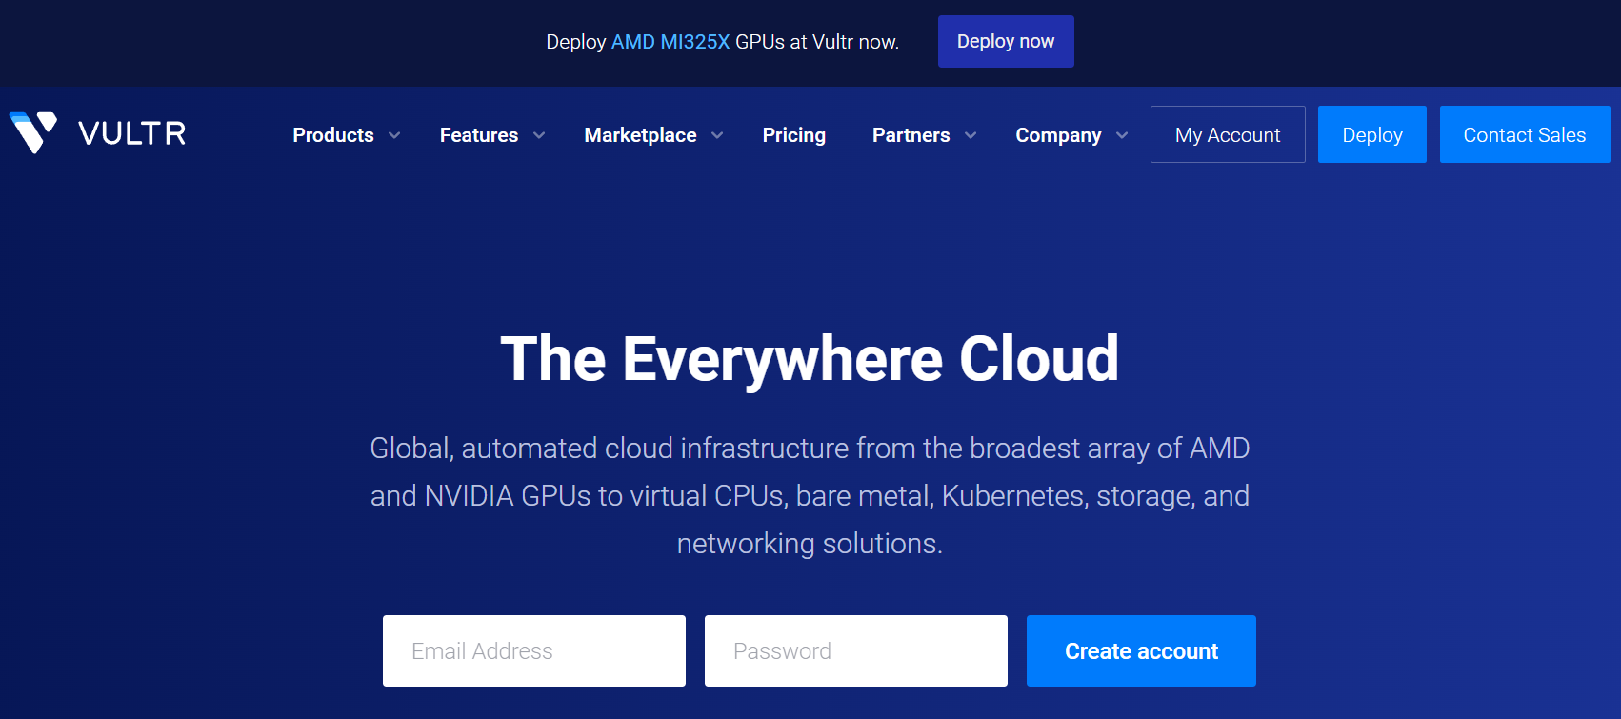Open the Partners menu
Image resolution: width=1621 pixels, height=719 pixels.
[911, 135]
